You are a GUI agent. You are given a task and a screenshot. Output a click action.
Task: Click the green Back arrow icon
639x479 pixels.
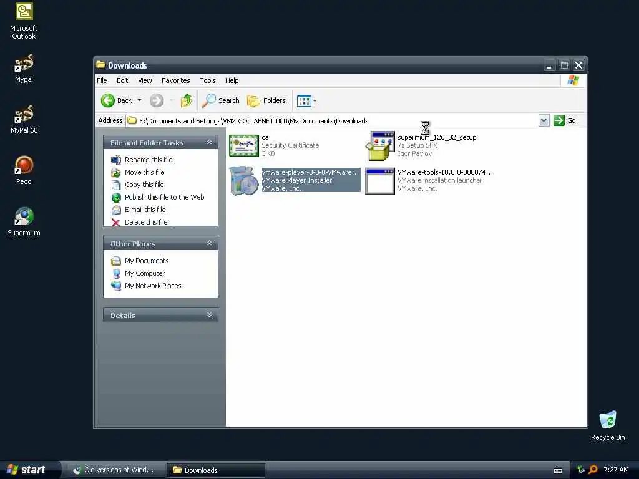tap(108, 100)
